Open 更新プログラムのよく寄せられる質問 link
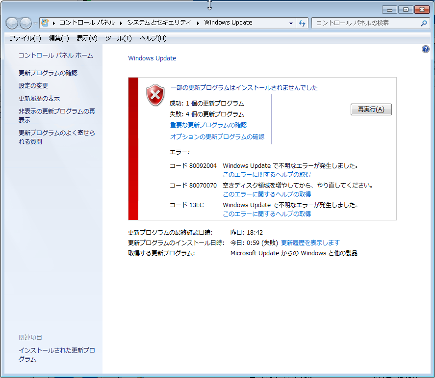Image resolution: width=435 pixels, height=378 pixels. tap(56, 137)
